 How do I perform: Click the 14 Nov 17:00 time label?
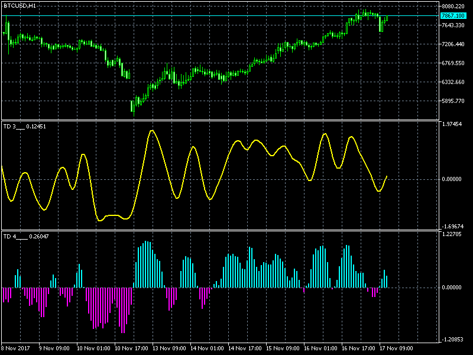(245, 348)
